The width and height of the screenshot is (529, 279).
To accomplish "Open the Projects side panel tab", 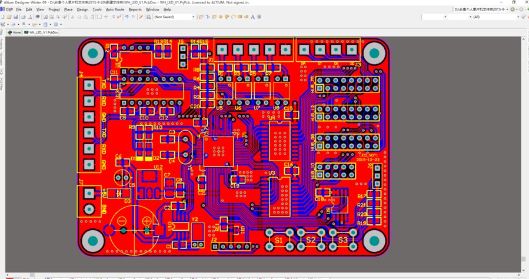I will pyautogui.click(x=2, y=44).
